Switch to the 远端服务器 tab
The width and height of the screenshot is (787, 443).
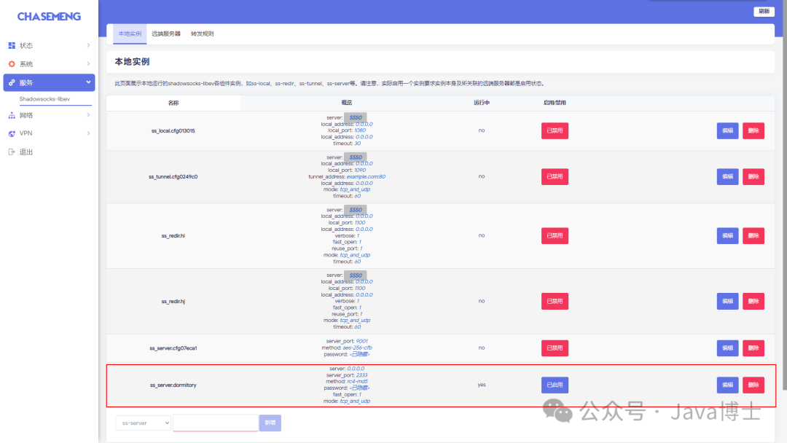[x=168, y=34]
